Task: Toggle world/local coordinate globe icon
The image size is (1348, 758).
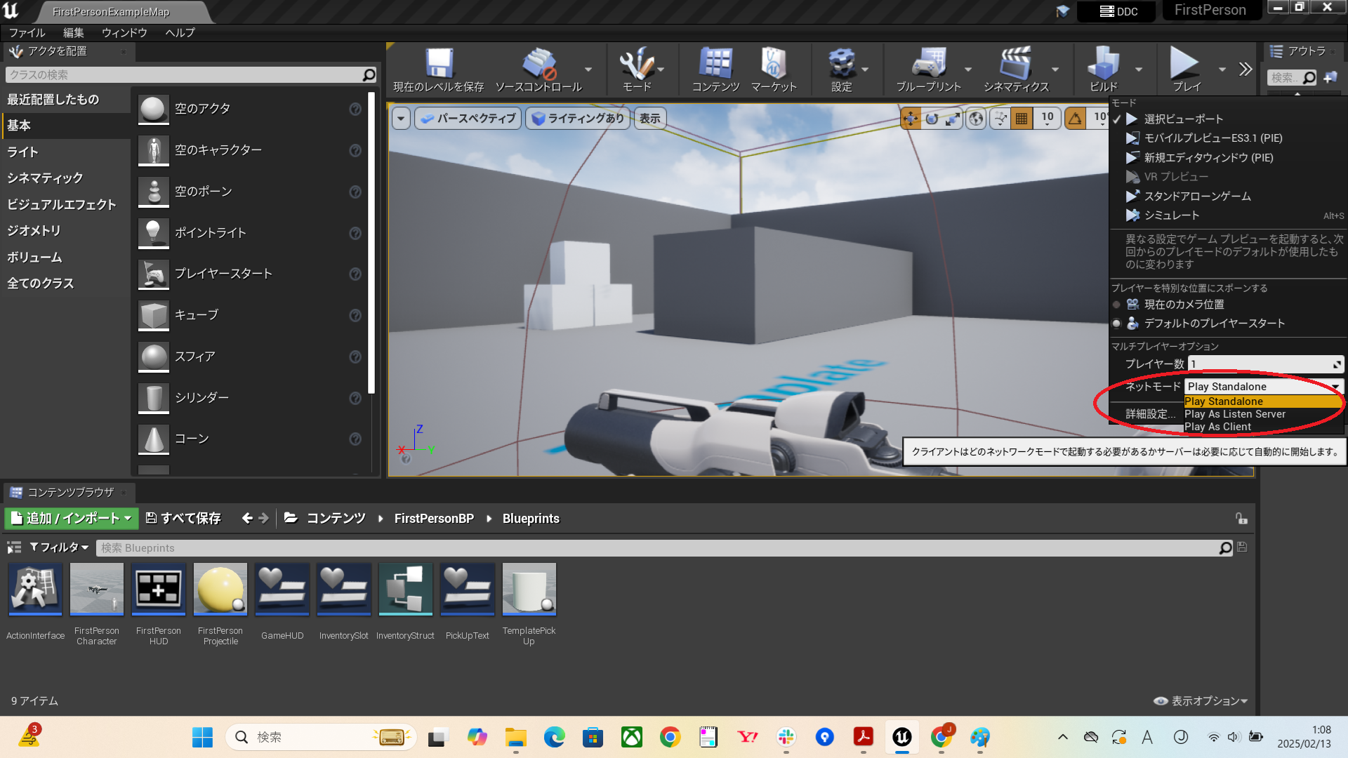Action: pyautogui.click(x=976, y=119)
